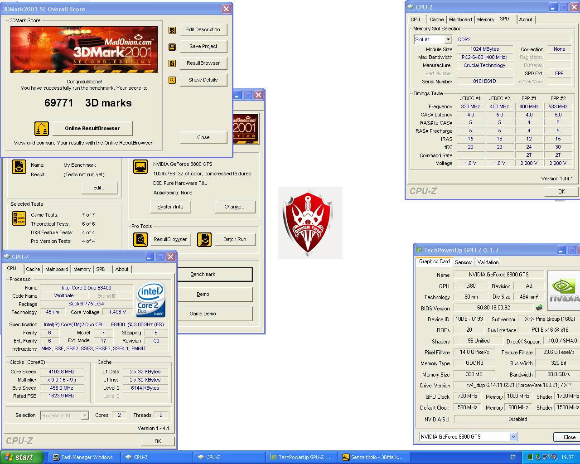Click the Specification field Intel Core2 Duo E8400
This screenshot has height=464, width=580.
click(x=104, y=325)
